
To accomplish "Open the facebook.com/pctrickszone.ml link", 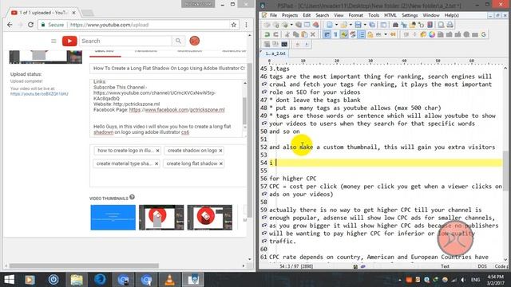I will pyautogui.click(x=177, y=110).
